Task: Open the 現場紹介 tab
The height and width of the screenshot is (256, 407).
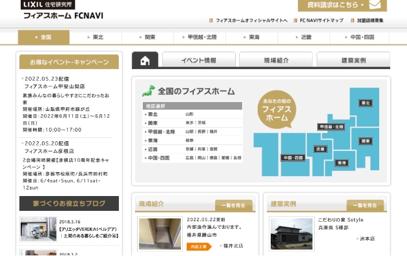Action: click(x=276, y=60)
